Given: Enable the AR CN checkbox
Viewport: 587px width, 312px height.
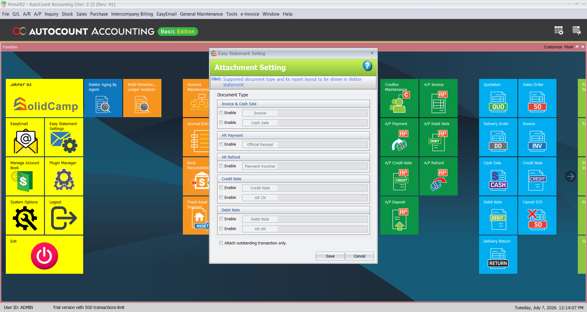Looking at the screenshot, I should (x=221, y=198).
